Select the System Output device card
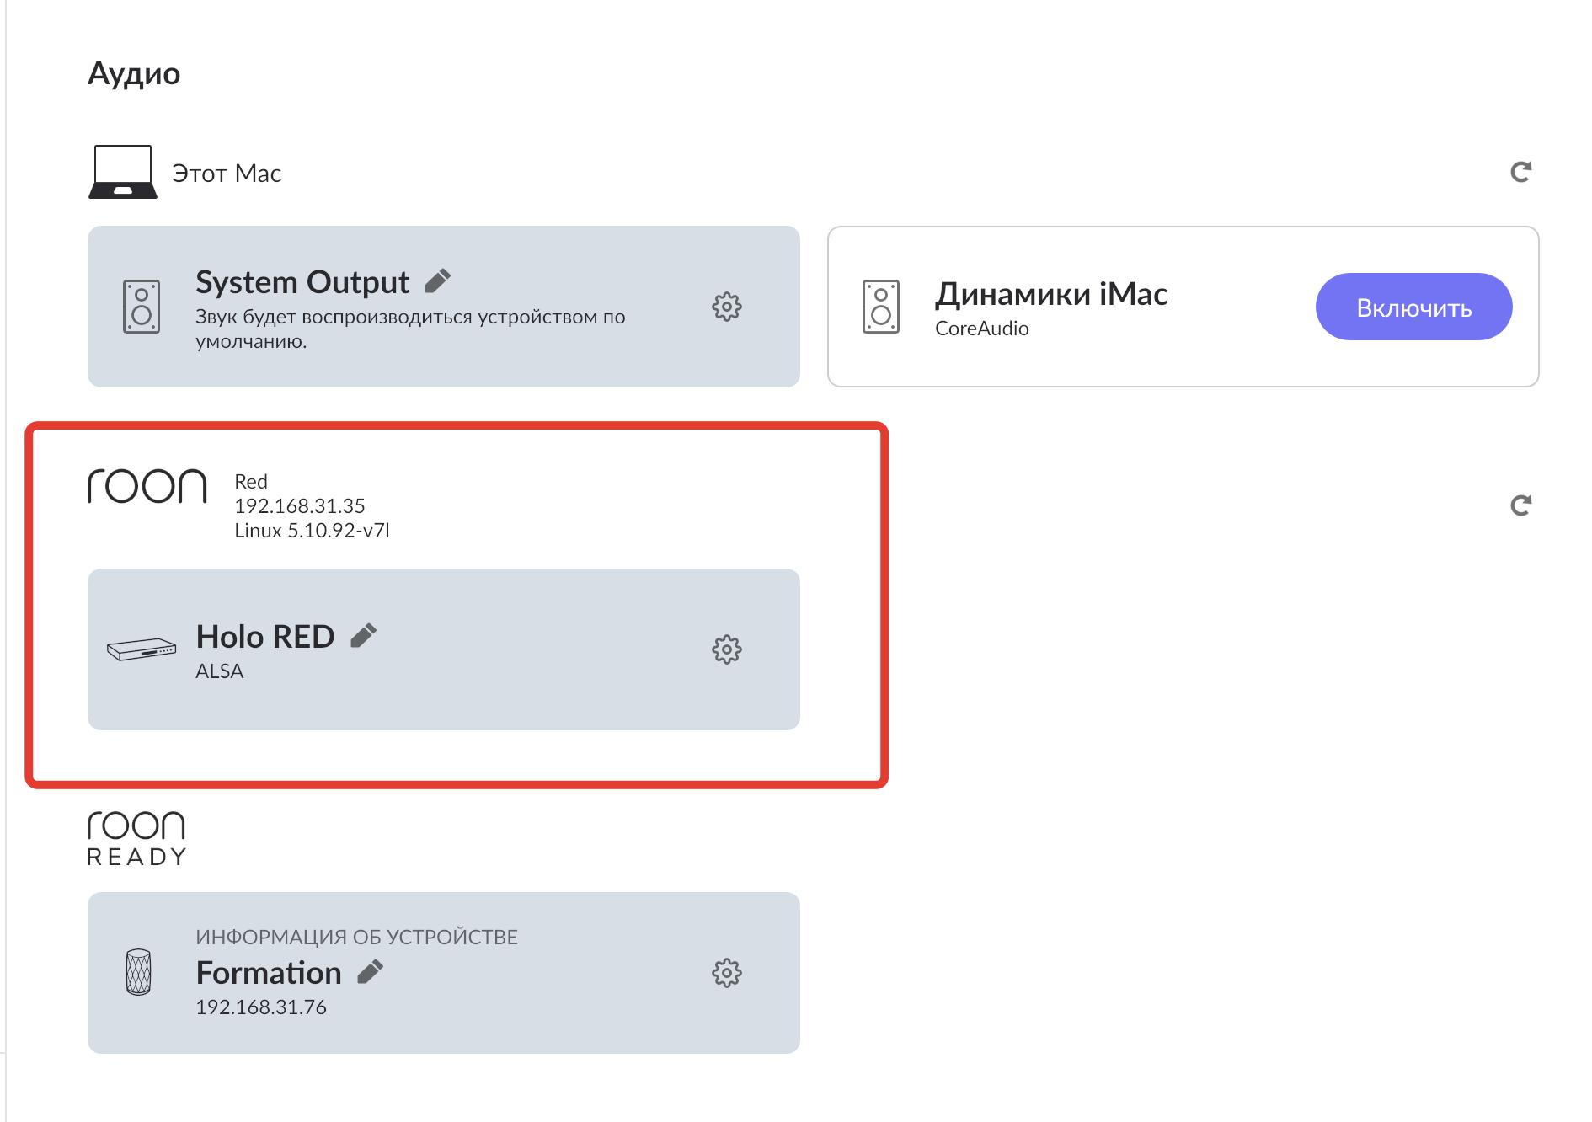The width and height of the screenshot is (1592, 1122). point(444,307)
